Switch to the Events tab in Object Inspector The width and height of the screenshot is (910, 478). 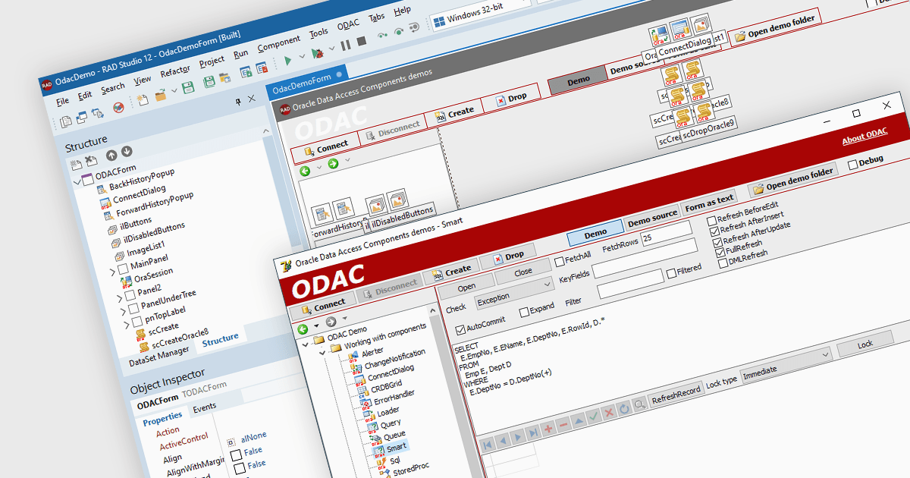coord(204,407)
